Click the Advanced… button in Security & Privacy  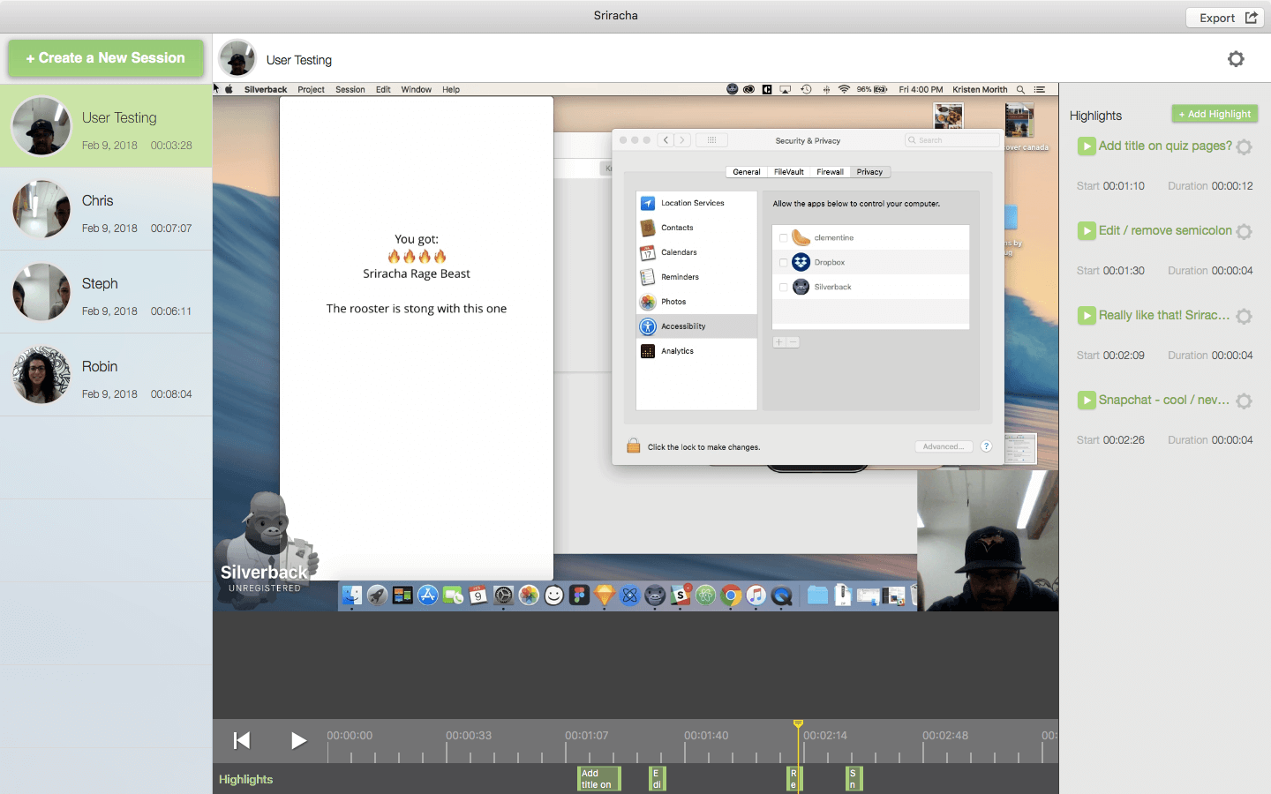point(944,446)
